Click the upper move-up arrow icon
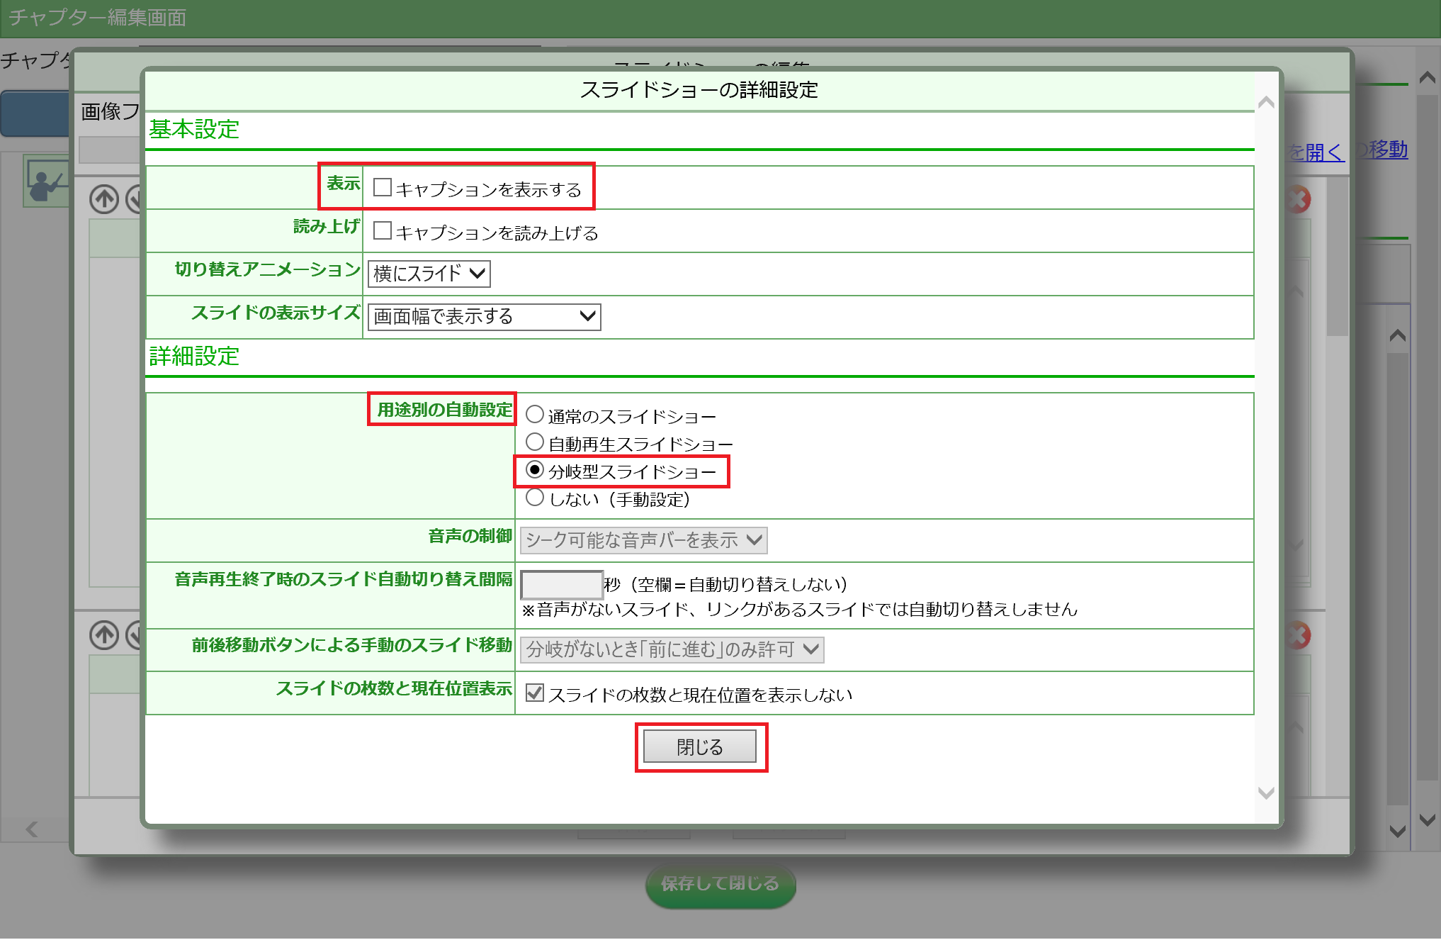 click(x=104, y=199)
